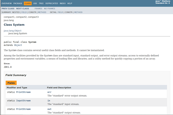Jump to FIELD summary link
The width and height of the screenshot is (173, 115).
pyautogui.click(x=24, y=12)
